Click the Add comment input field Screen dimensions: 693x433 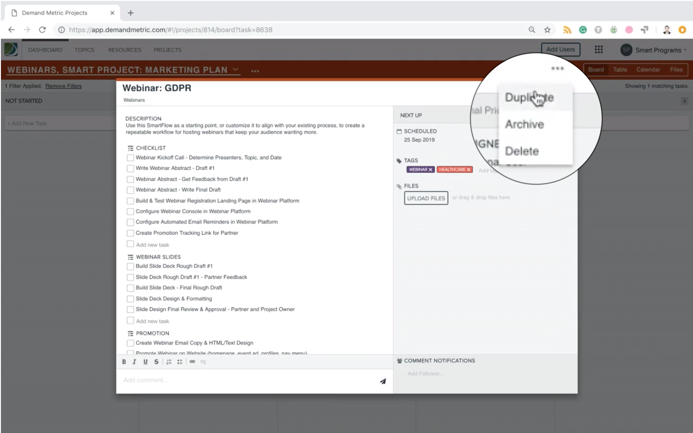pos(249,380)
